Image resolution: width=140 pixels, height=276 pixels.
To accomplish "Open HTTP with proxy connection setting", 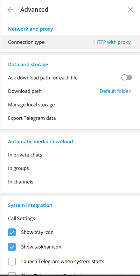I will point(112,42).
